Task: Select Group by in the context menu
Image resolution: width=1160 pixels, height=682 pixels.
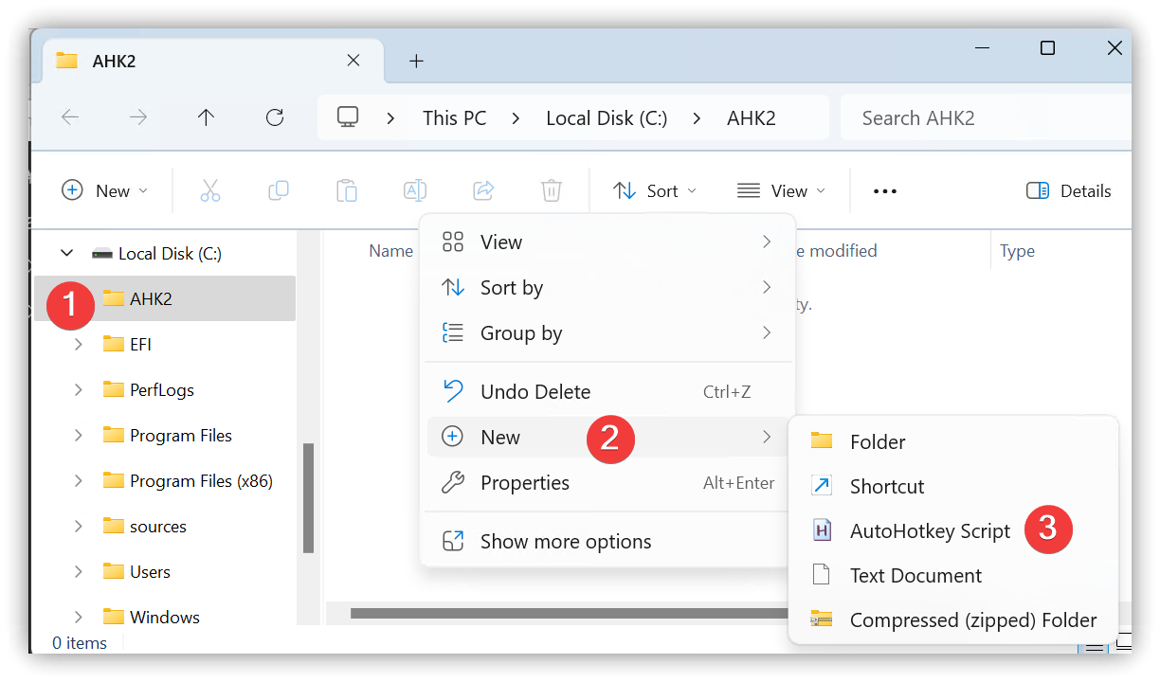Action: (607, 333)
